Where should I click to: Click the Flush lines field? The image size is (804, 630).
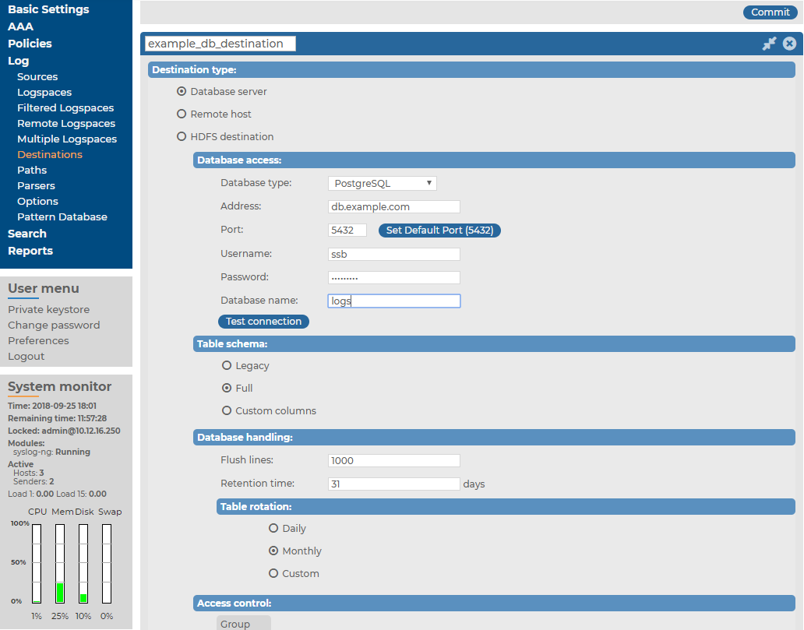pyautogui.click(x=393, y=460)
